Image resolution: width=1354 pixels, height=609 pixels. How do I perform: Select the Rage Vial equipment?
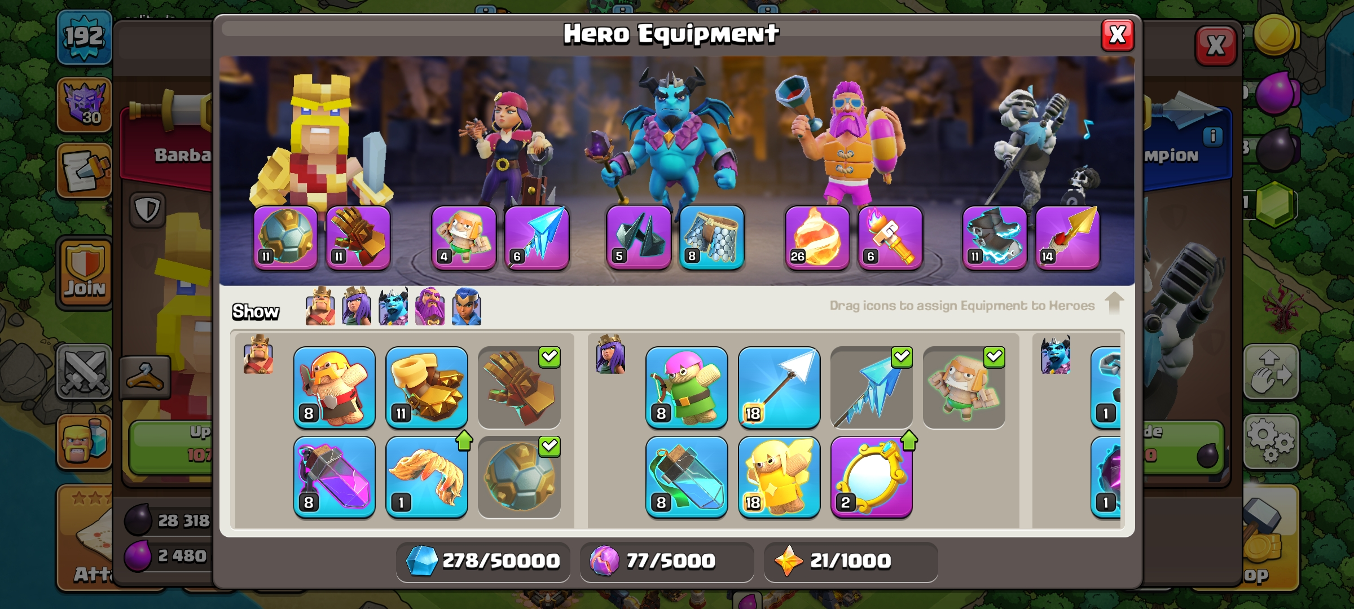coord(335,477)
